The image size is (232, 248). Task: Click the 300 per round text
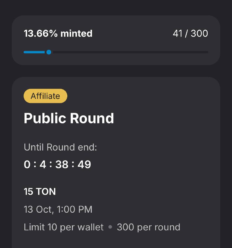click(x=149, y=227)
